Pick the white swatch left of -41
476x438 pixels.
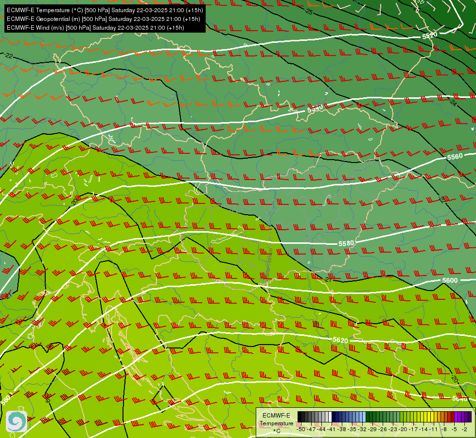330,417
